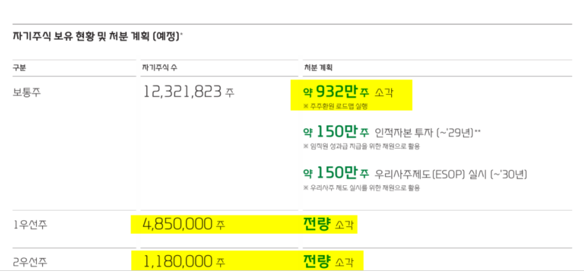Click the (~'30년) text in the ESOP line
This screenshot has height=277, width=584.
pos(508,174)
